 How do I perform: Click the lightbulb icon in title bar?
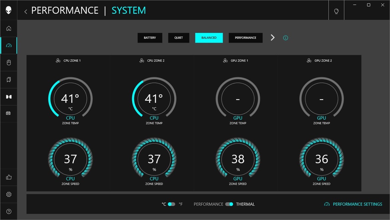pyautogui.click(x=336, y=11)
